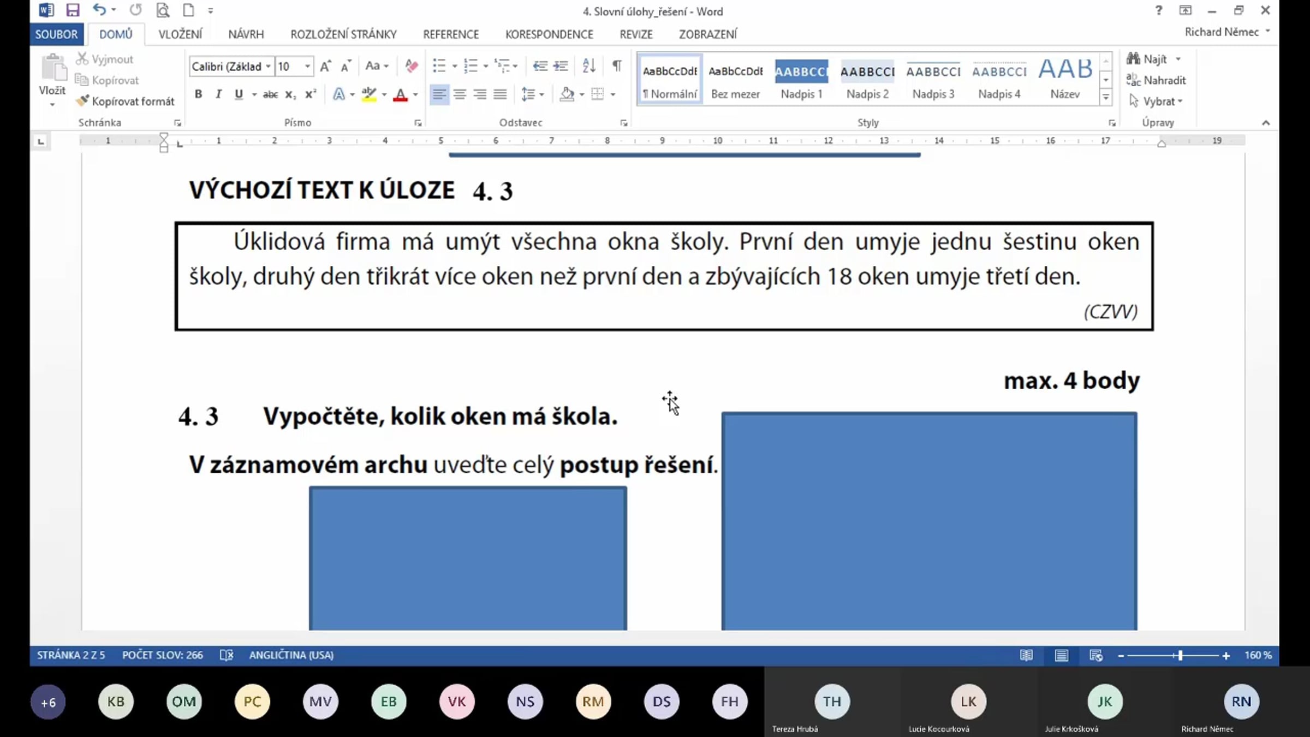1310x737 pixels.
Task: Collapse the ribbon with the caret
Action: (x=1266, y=123)
